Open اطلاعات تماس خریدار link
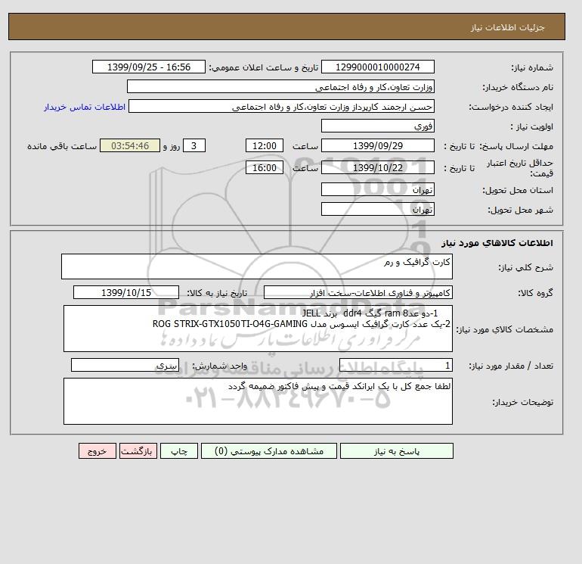This screenshot has height=564, width=582. point(85,107)
